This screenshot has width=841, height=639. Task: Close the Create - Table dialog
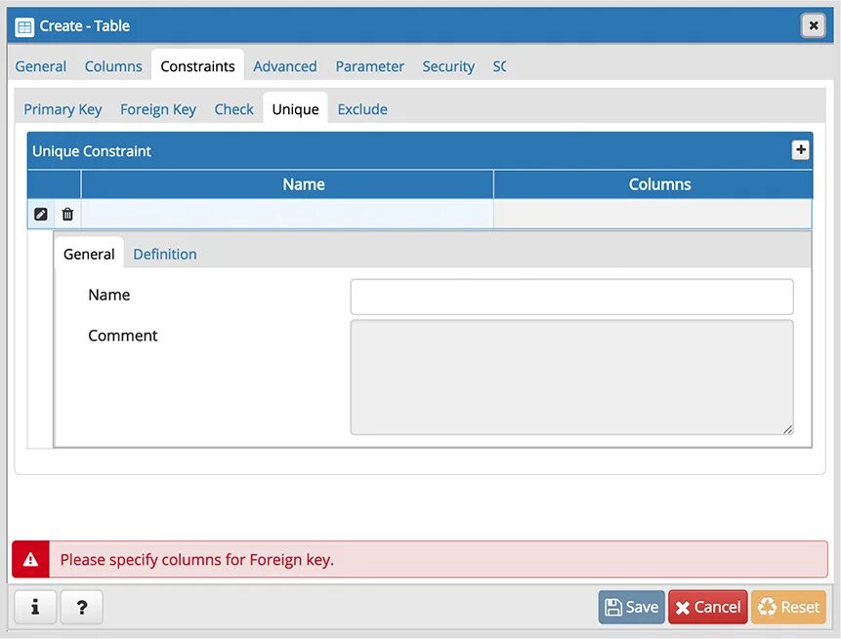(813, 25)
